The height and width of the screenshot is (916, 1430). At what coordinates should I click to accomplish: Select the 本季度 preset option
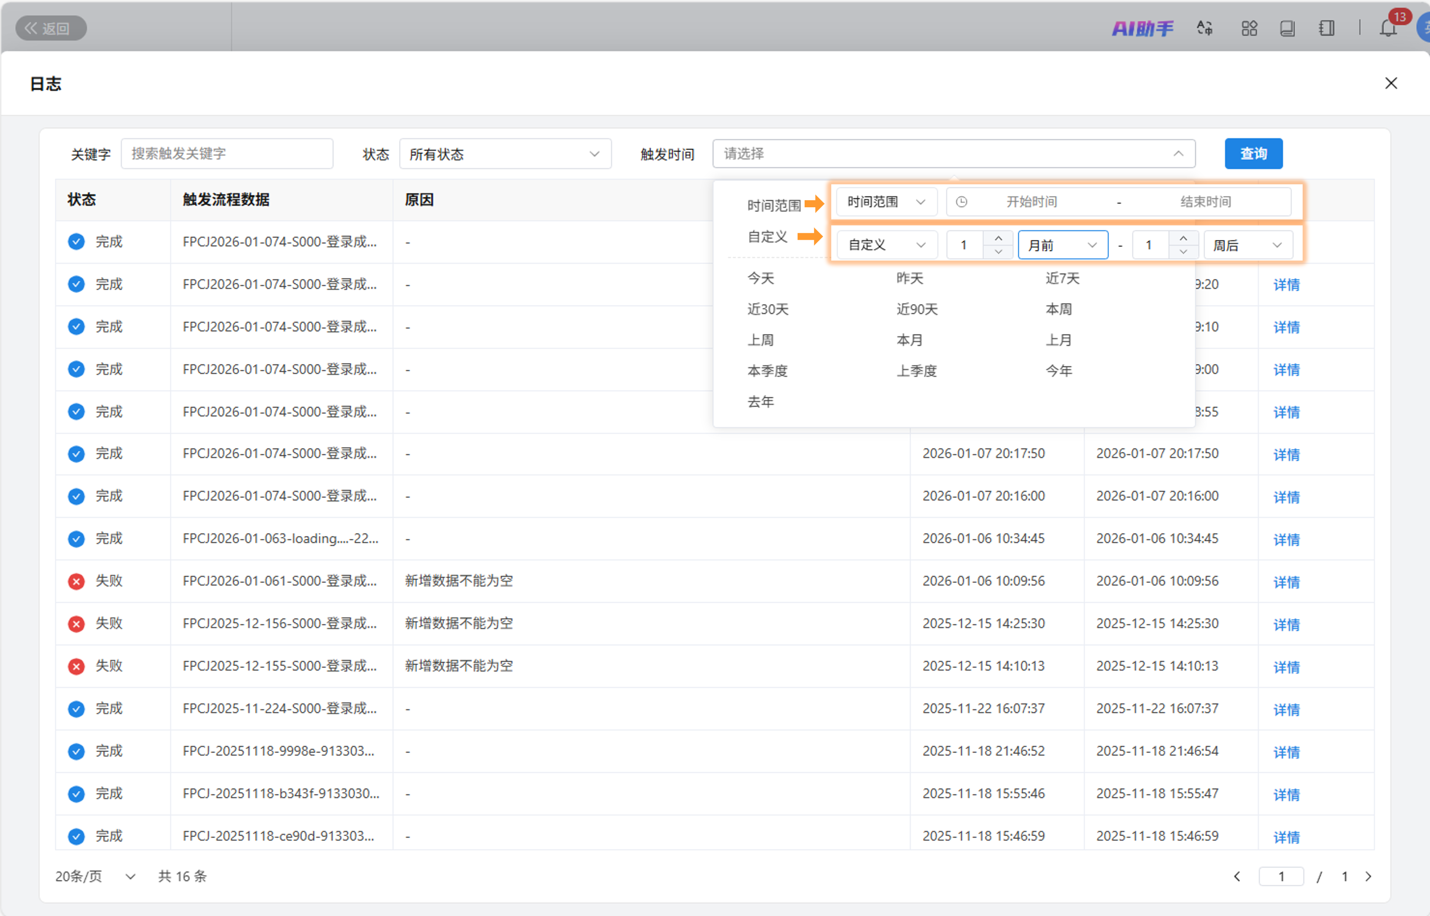[x=767, y=371]
